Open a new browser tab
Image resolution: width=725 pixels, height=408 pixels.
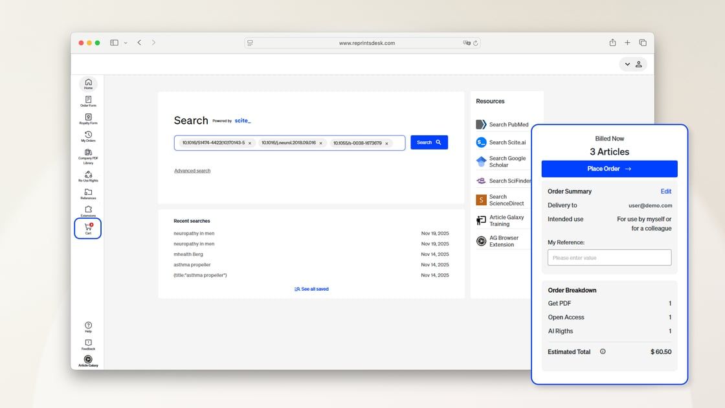point(627,43)
